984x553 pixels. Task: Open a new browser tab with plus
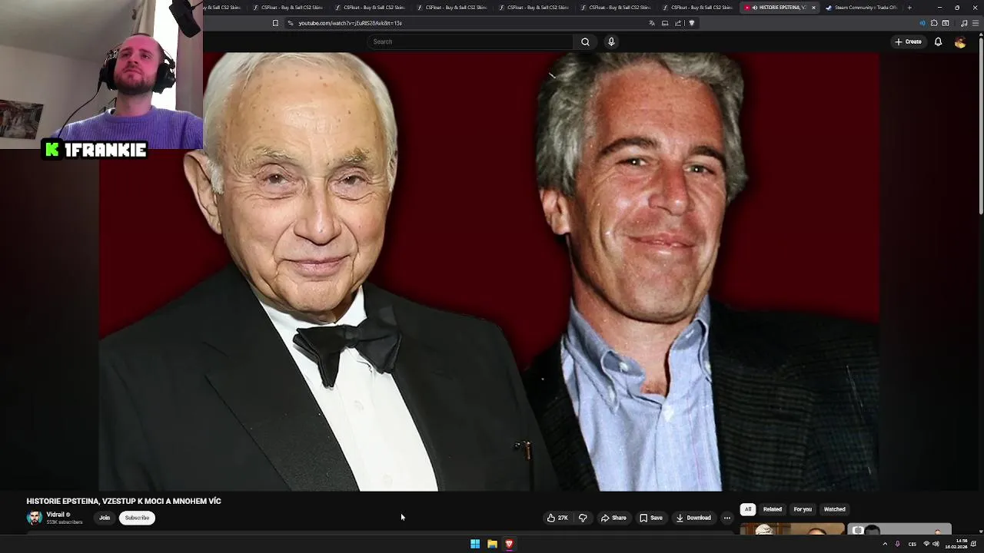point(909,8)
